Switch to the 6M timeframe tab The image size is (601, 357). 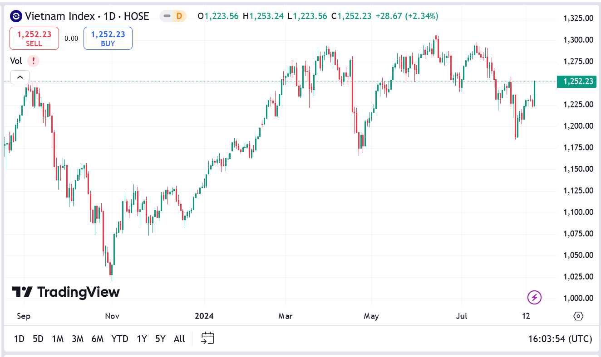[x=97, y=338]
